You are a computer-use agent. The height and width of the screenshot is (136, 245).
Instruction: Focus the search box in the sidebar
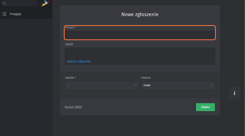(21, 3)
